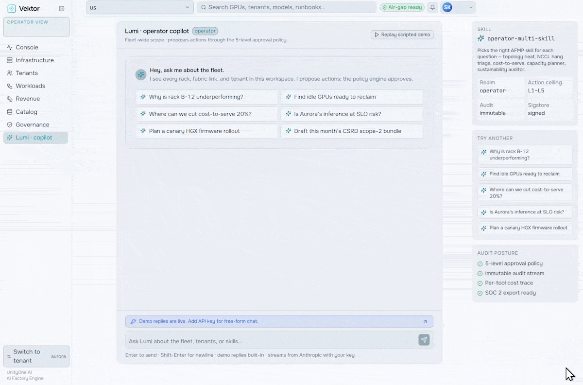
Task: Click operator-multi-skill sparkle icon
Action: click(x=481, y=38)
